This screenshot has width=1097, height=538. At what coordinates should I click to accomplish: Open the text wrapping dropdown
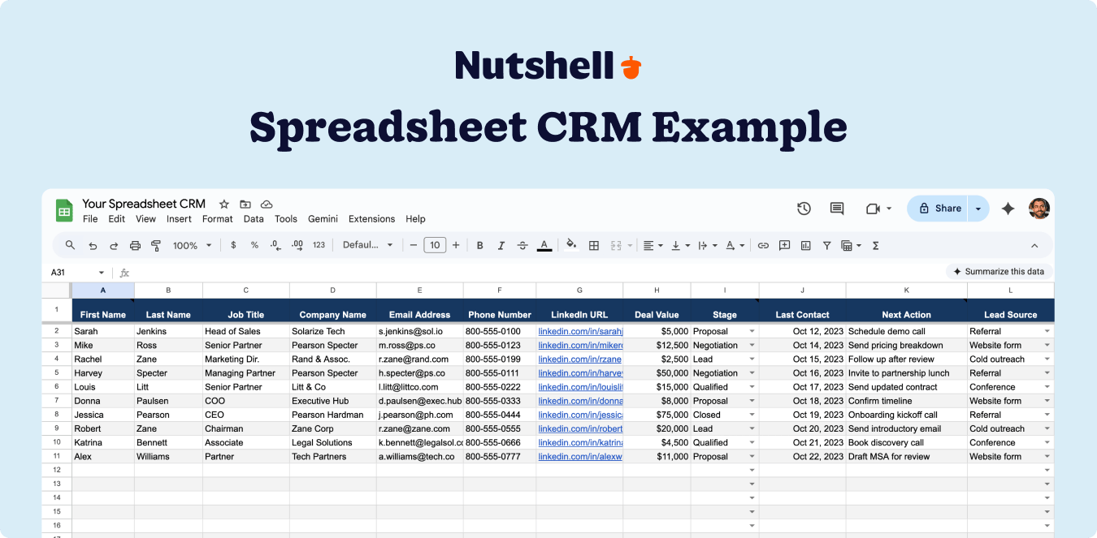click(708, 245)
